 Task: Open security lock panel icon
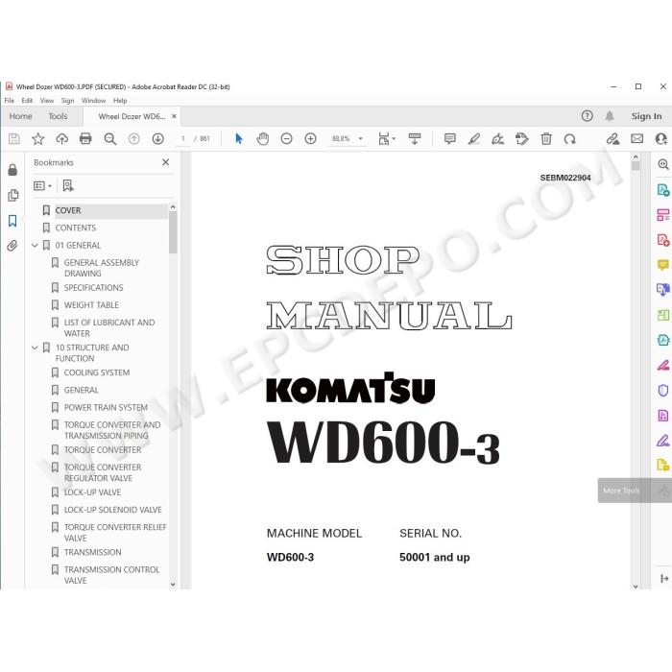click(x=12, y=170)
